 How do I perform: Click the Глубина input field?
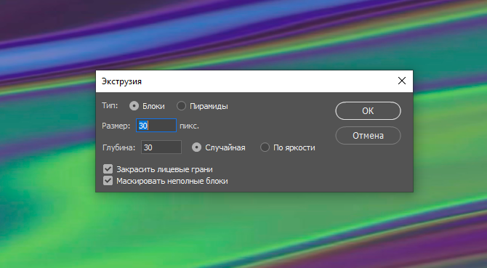click(x=161, y=147)
